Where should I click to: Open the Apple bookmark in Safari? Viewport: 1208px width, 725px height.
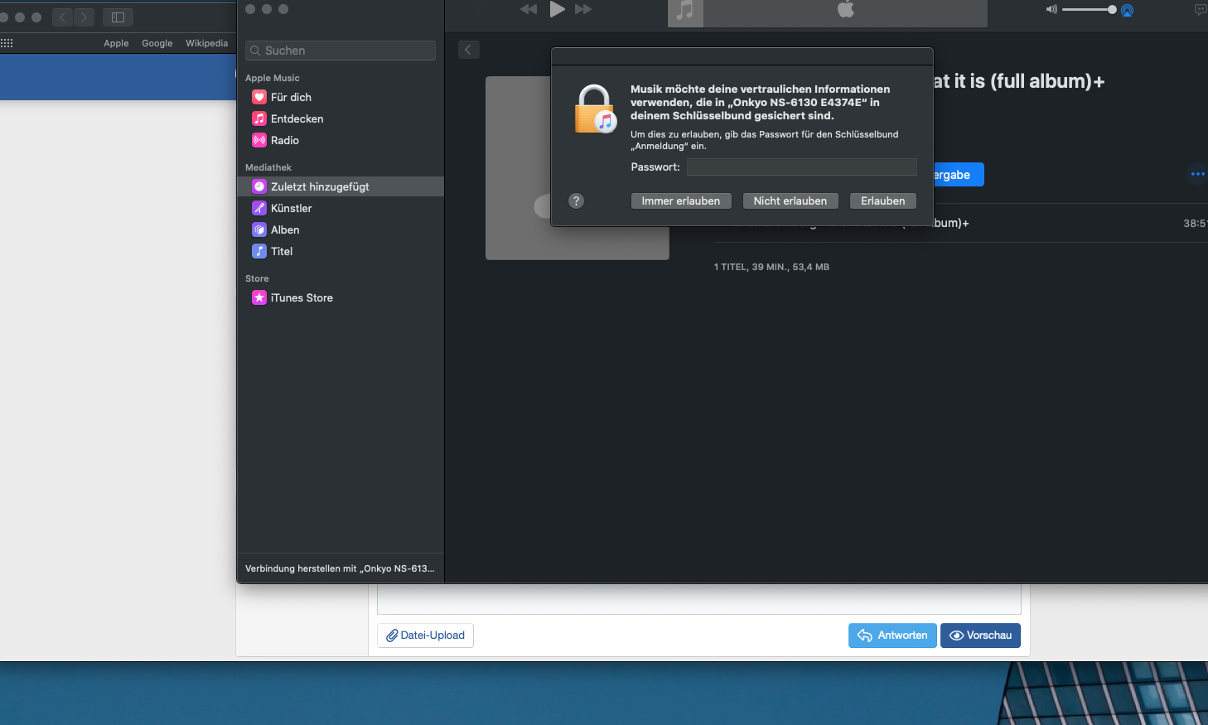pyautogui.click(x=116, y=43)
